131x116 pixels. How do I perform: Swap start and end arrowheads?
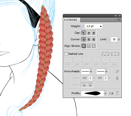[117, 71]
